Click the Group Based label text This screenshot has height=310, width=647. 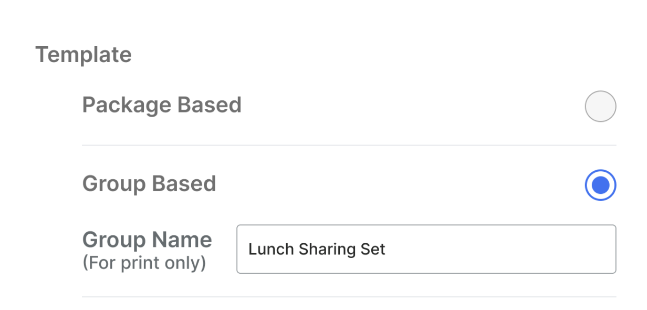tap(149, 184)
